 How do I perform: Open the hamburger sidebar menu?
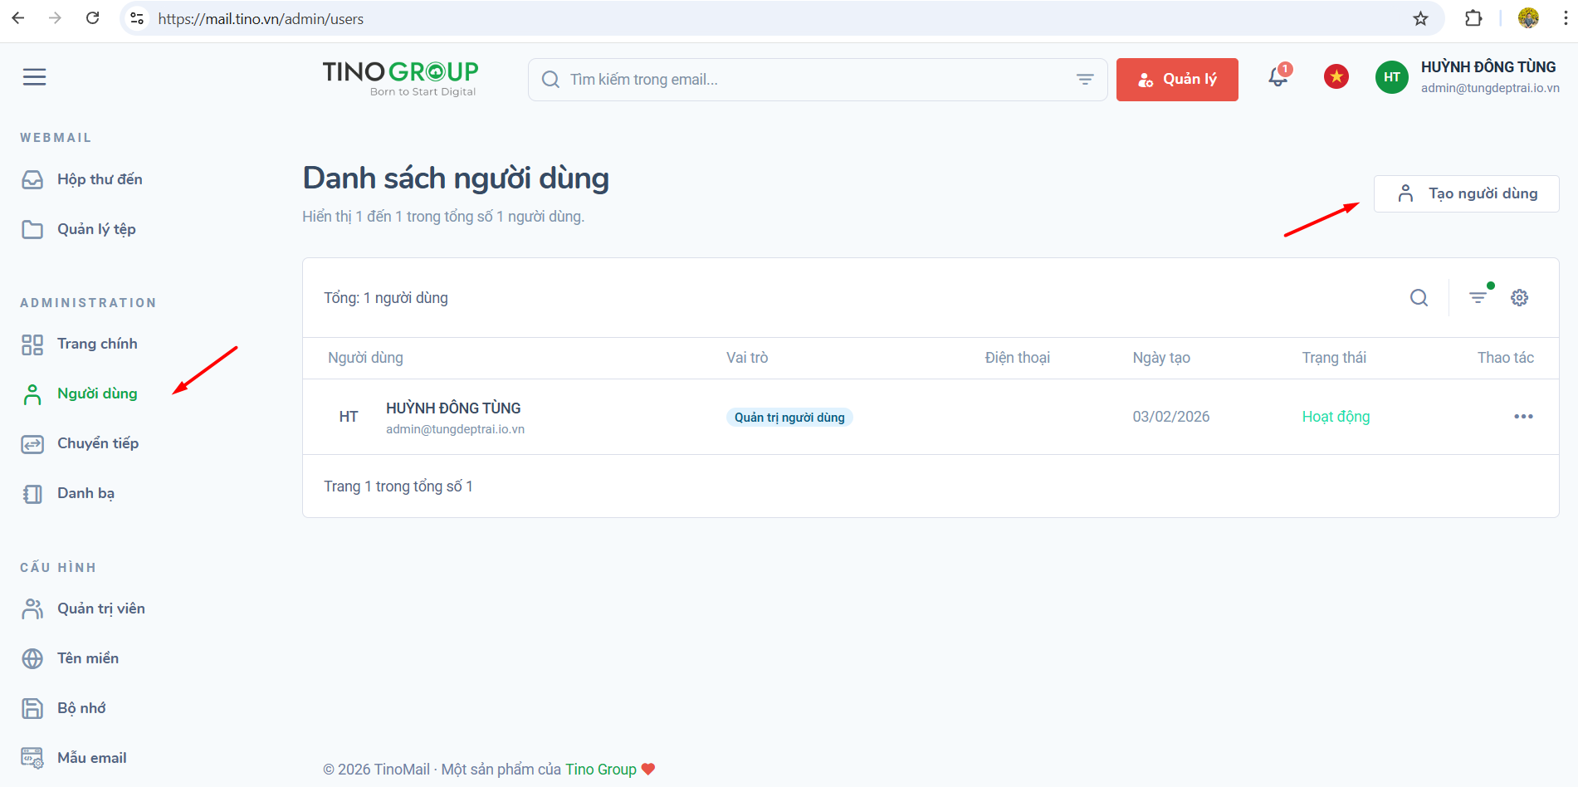pos(34,77)
